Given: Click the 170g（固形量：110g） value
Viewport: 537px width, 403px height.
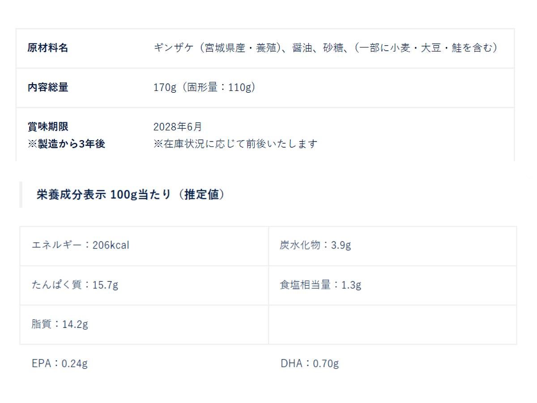Looking at the screenshot, I should click(205, 87).
